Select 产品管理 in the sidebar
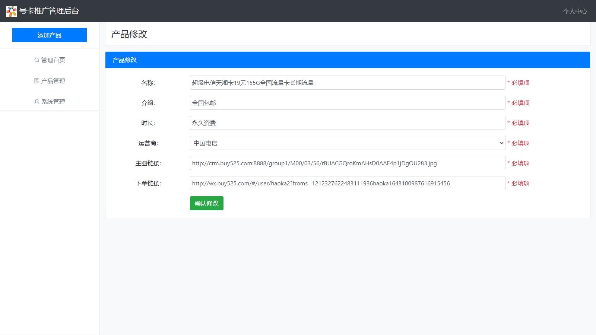The height and width of the screenshot is (335, 596). [x=53, y=80]
